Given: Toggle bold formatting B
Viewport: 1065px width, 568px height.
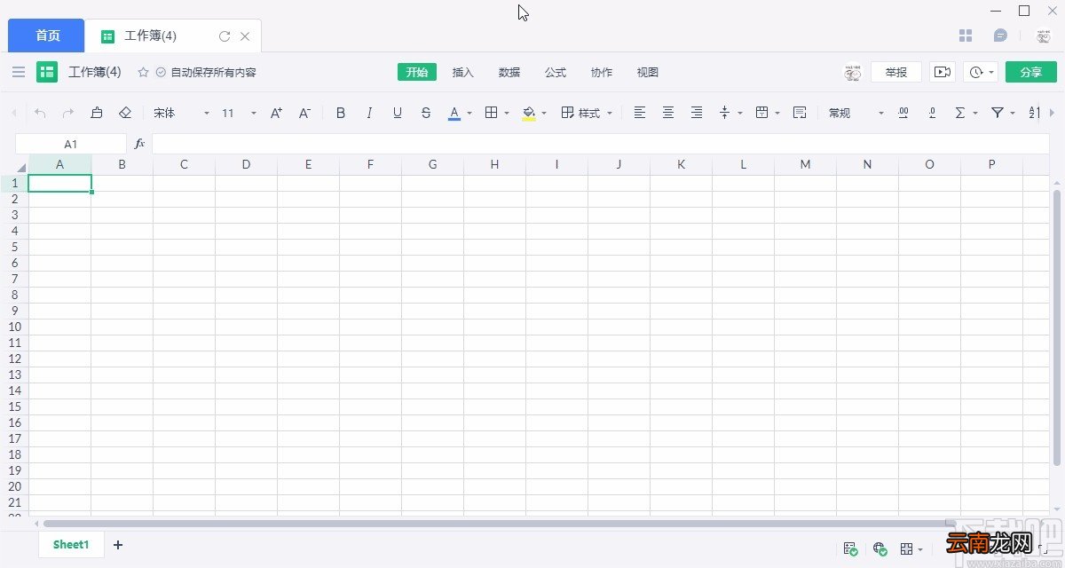Looking at the screenshot, I should [x=341, y=113].
